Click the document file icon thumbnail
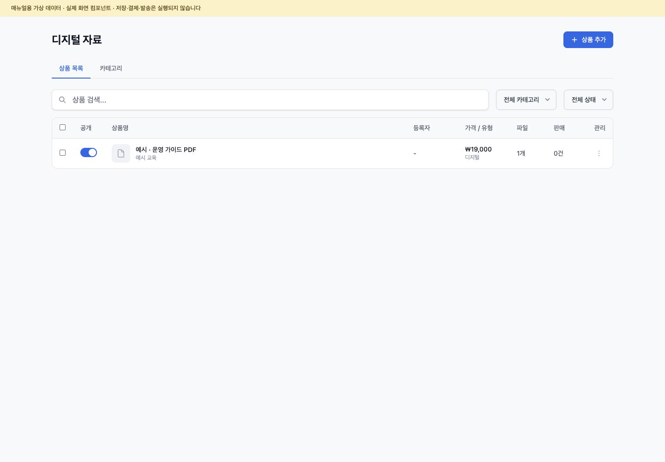This screenshot has height=462, width=665. coord(121,153)
